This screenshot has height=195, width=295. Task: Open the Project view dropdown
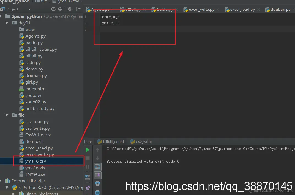tap(29, 9)
